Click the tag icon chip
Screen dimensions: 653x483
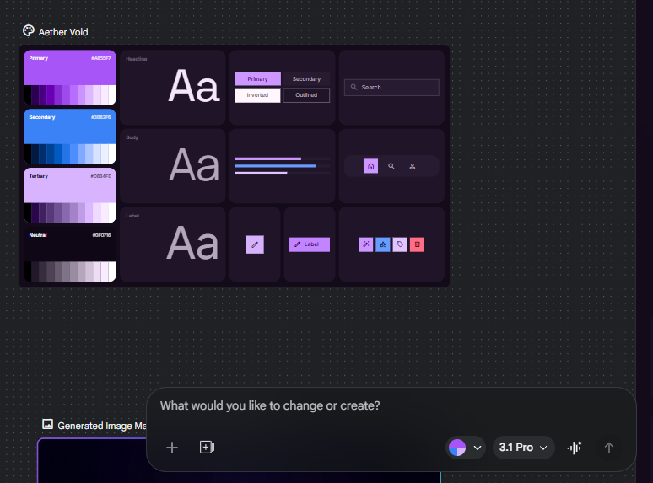[x=400, y=244]
